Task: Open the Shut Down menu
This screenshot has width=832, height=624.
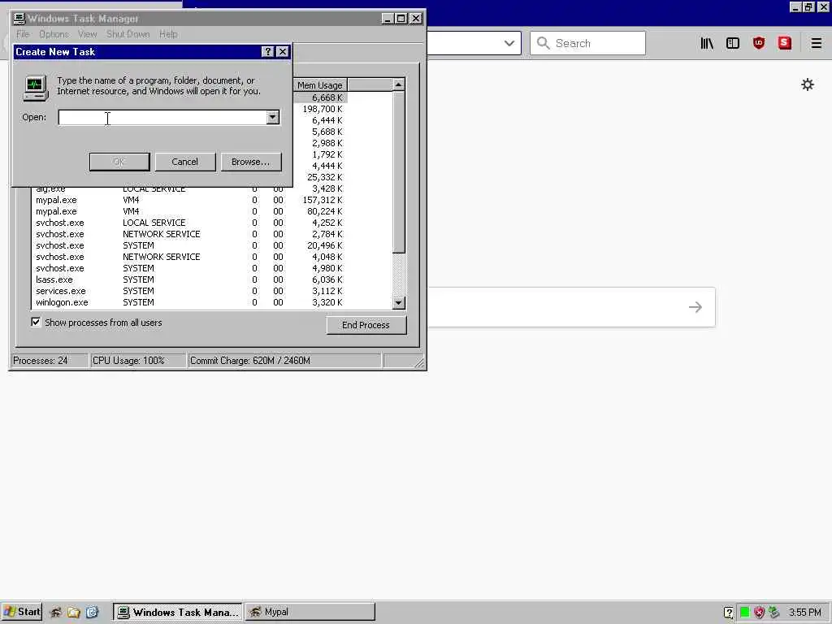Action: [128, 34]
